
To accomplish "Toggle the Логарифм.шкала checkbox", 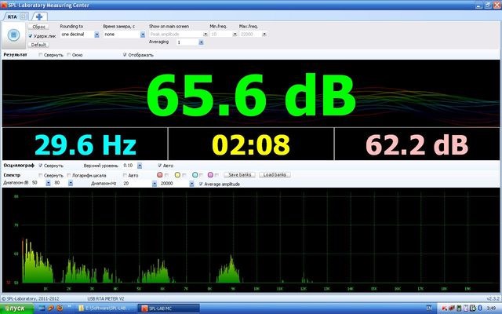I will (x=68, y=175).
